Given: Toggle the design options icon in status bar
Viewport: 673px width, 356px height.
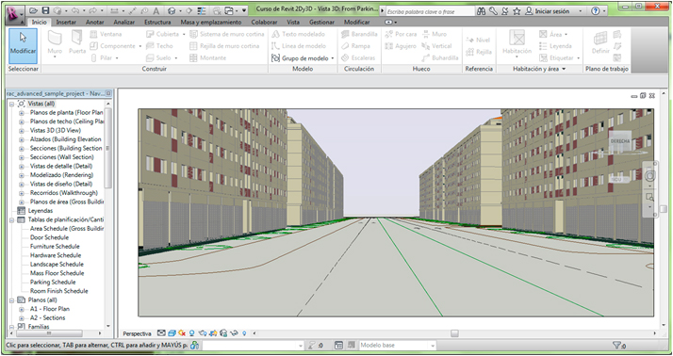Looking at the screenshot, I should tap(338, 346).
